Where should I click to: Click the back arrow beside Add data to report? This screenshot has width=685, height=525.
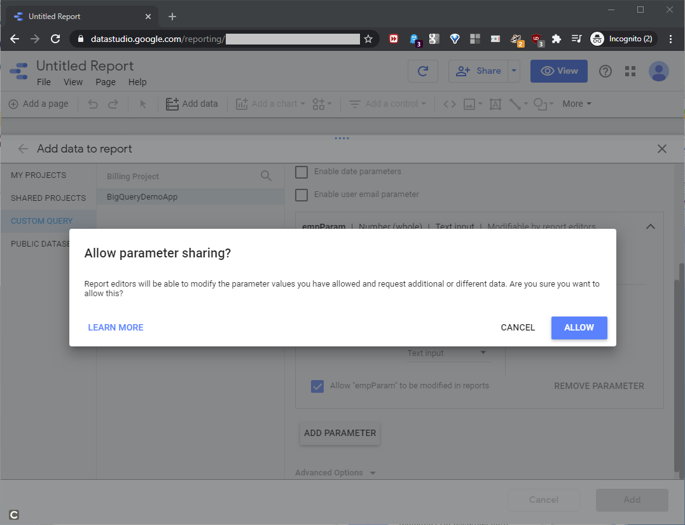tap(23, 149)
